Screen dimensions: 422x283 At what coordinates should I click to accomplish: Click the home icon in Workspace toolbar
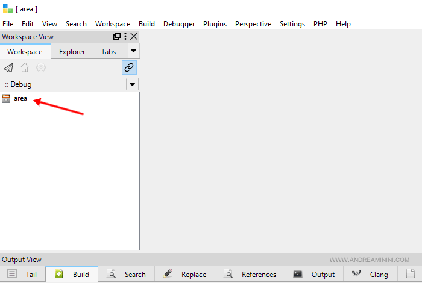tap(25, 67)
